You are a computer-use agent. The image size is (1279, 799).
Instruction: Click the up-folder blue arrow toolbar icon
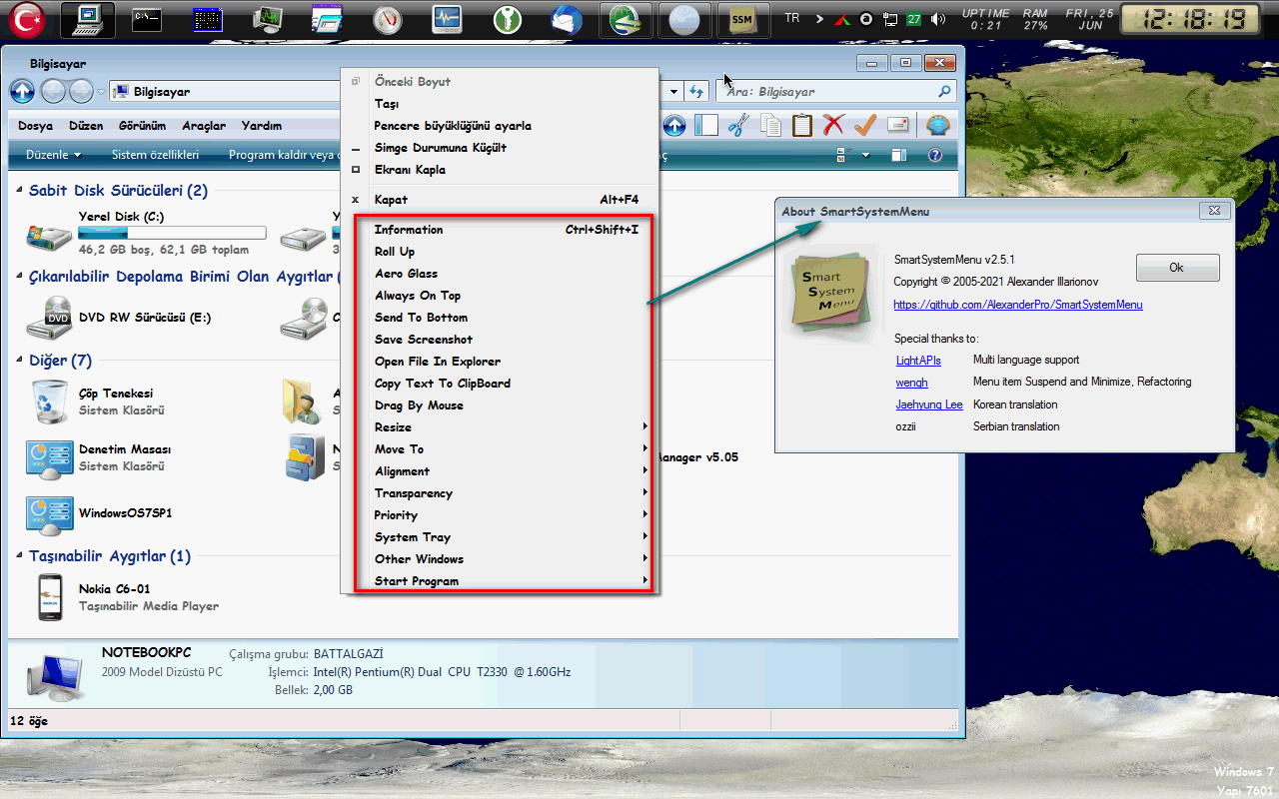click(x=674, y=125)
